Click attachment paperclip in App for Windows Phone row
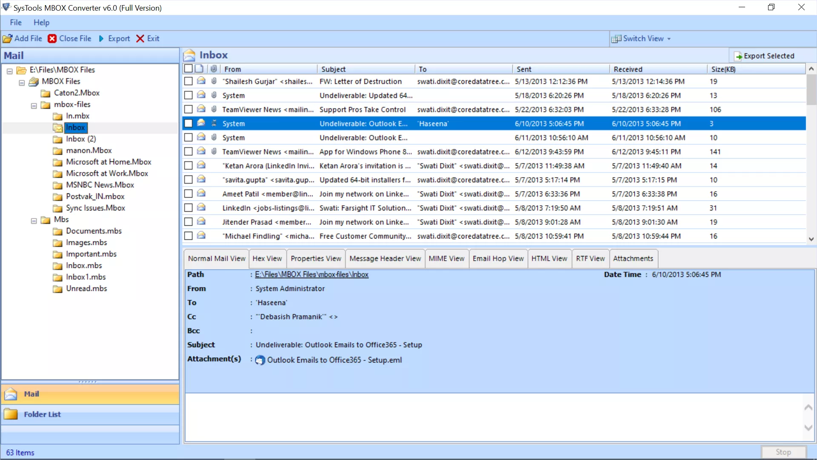Viewport: 817px width, 460px height. pyautogui.click(x=214, y=151)
